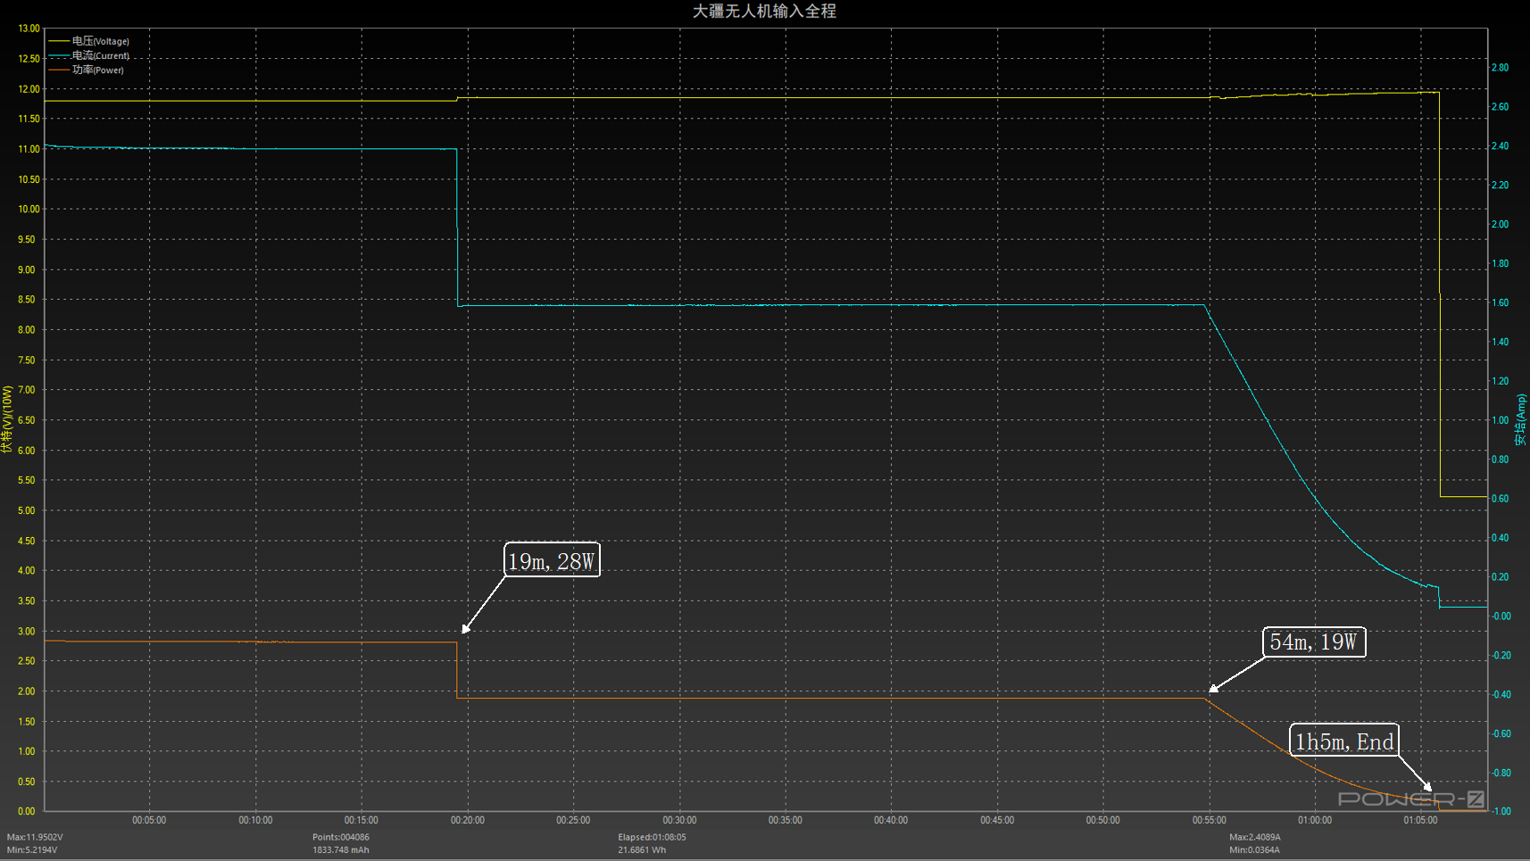Viewport: 1530px width, 861px height.
Task: Click the 电流(Current) legend entry
Action: point(89,55)
